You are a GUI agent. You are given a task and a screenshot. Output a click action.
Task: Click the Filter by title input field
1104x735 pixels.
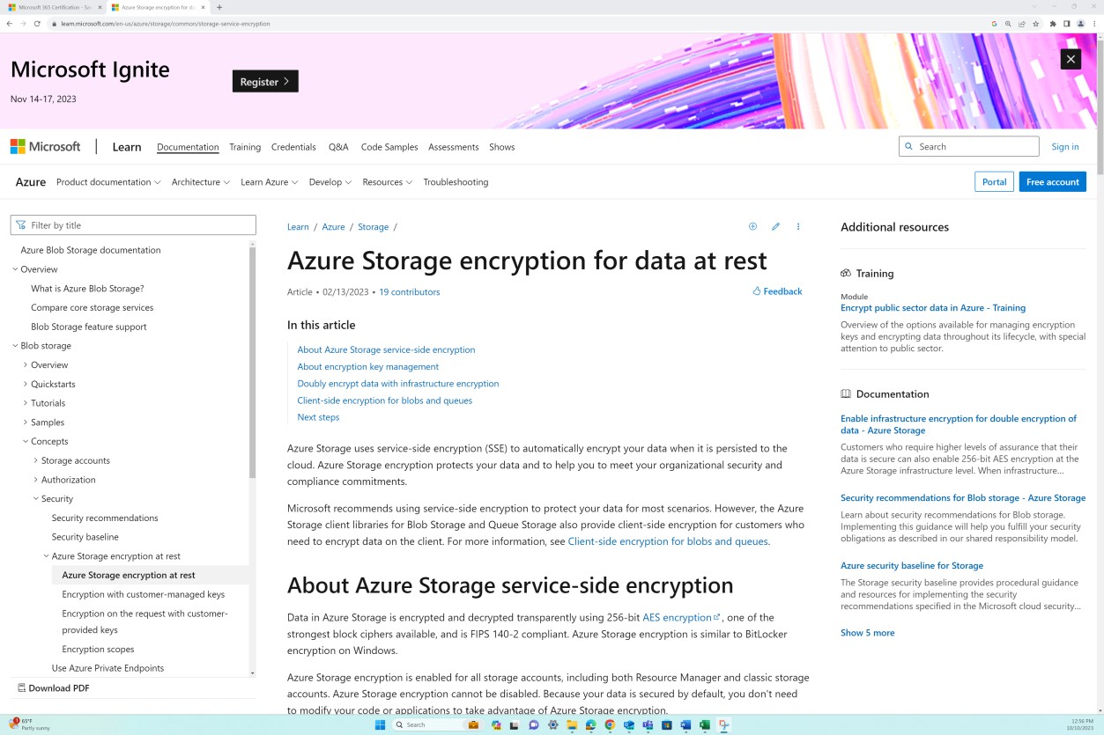[x=132, y=224]
